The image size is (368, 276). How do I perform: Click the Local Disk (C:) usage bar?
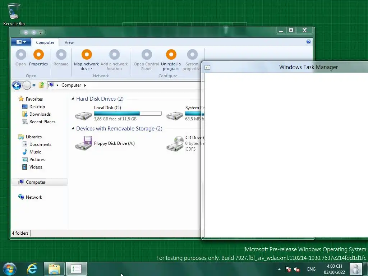(128, 113)
